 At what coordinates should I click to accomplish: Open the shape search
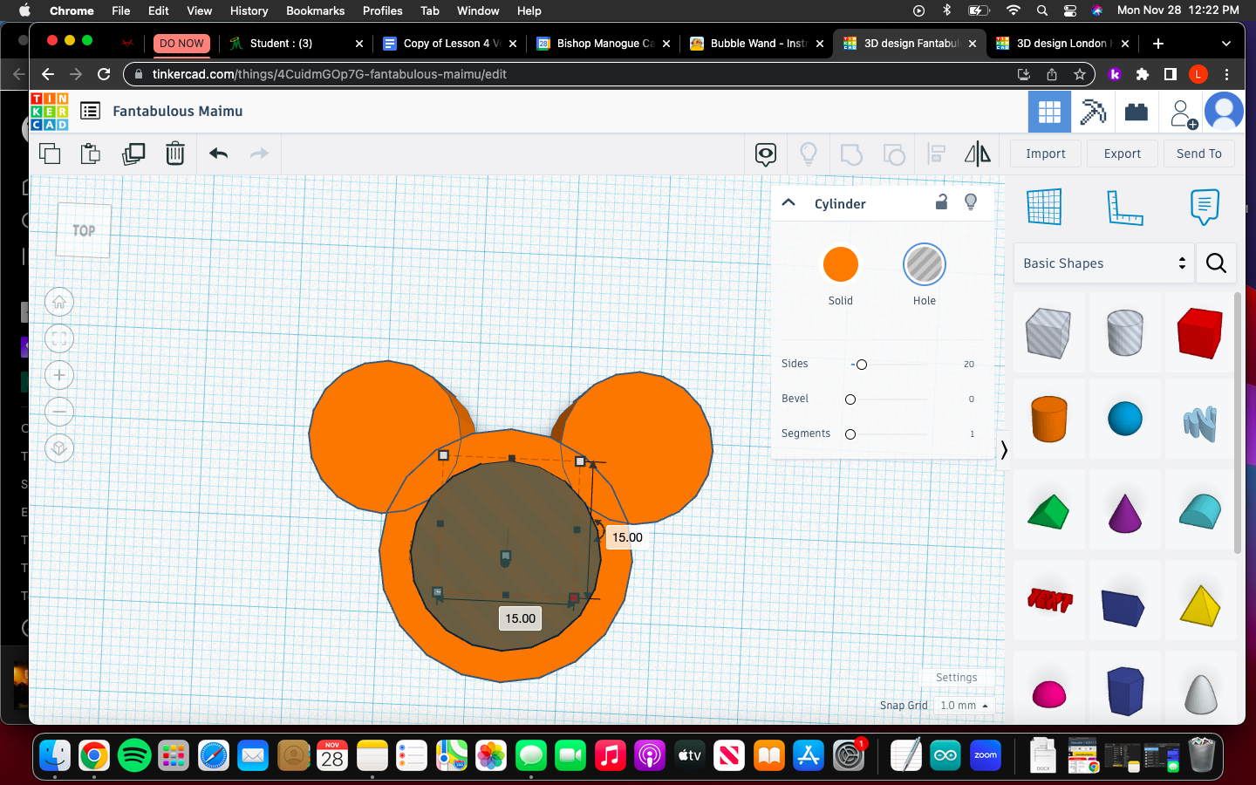[x=1216, y=263]
